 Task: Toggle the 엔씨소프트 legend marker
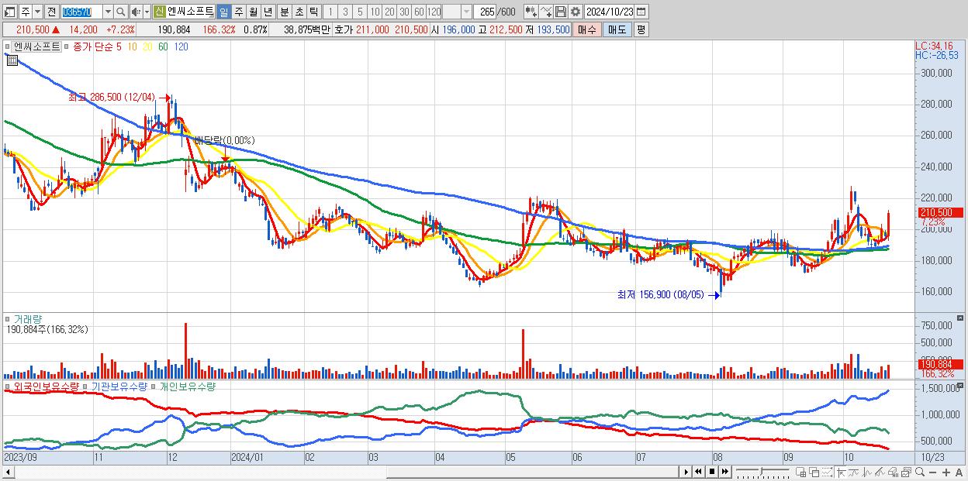coord(7,46)
